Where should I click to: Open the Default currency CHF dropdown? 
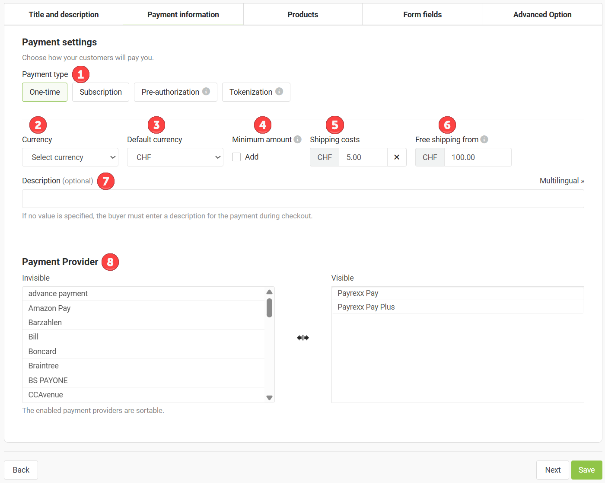coord(175,157)
